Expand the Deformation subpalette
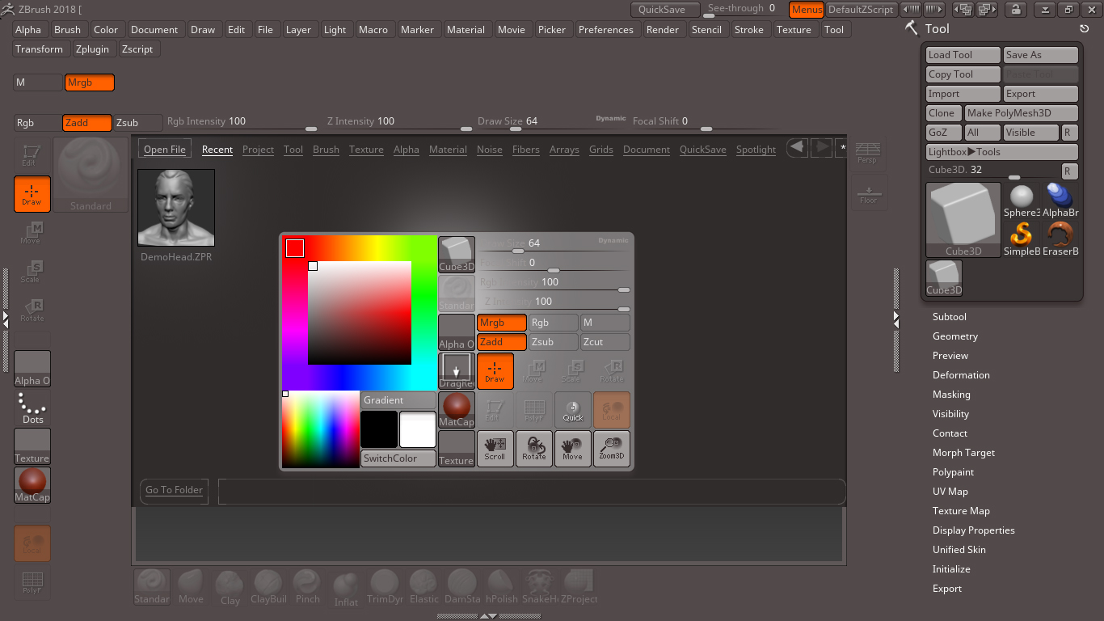Viewport: 1104px width, 621px height. coord(961,375)
